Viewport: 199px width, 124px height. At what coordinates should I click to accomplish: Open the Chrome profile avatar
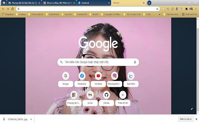coord(191,9)
